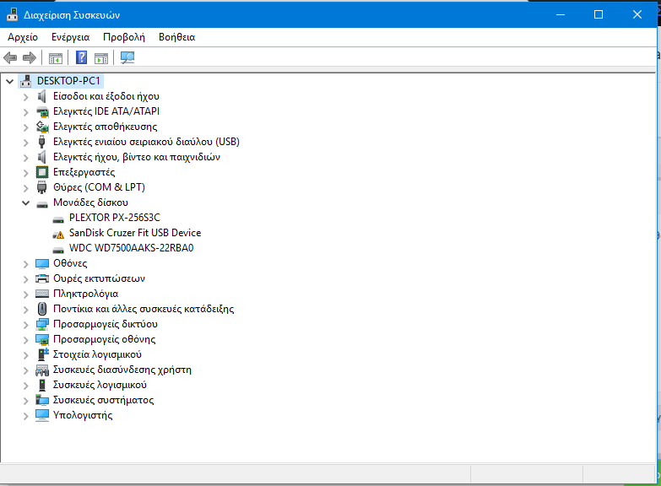Expand Ελεγκτές ήχου, βίντεο και παιχνιδιών
The height and width of the screenshot is (486, 661).
tap(25, 158)
